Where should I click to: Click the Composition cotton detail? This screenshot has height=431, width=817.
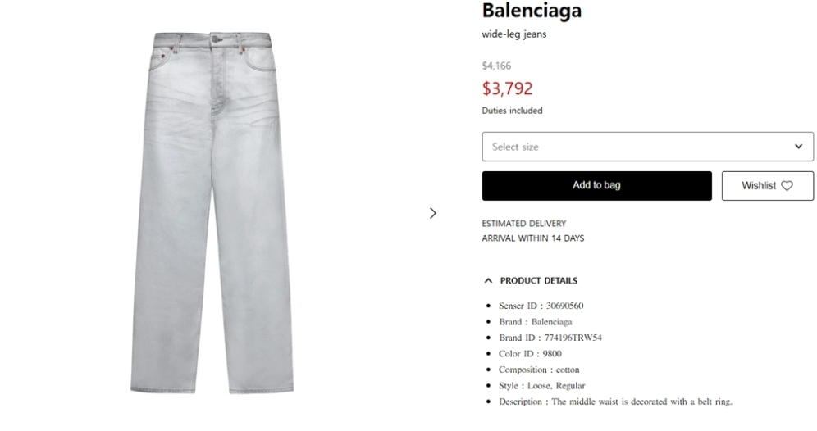539,370
